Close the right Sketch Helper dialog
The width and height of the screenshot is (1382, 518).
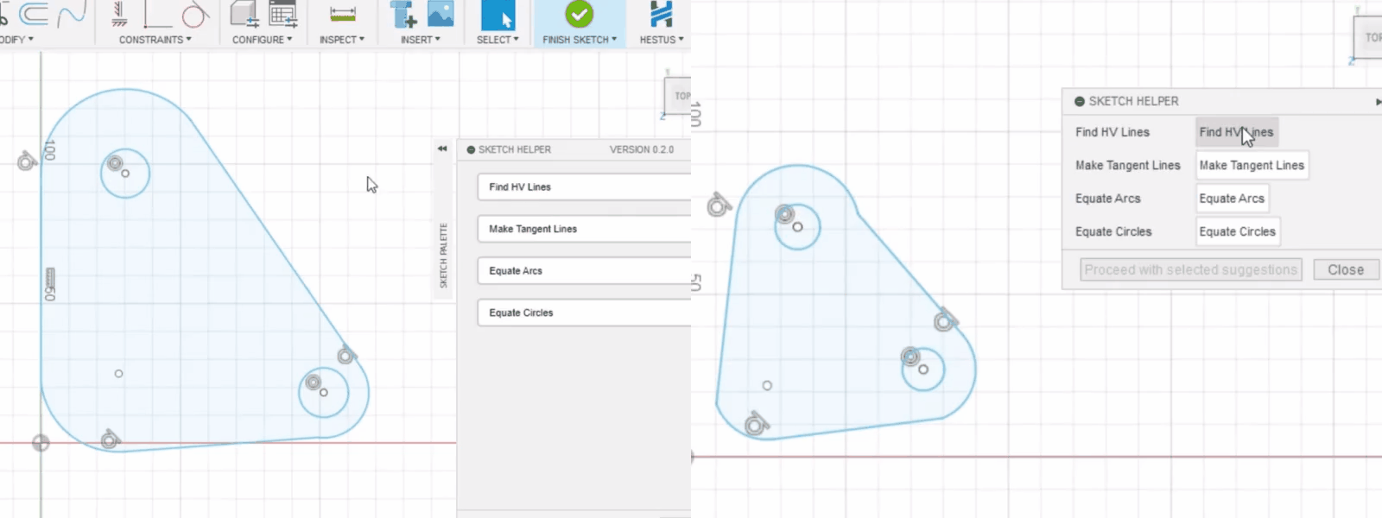[1346, 269]
